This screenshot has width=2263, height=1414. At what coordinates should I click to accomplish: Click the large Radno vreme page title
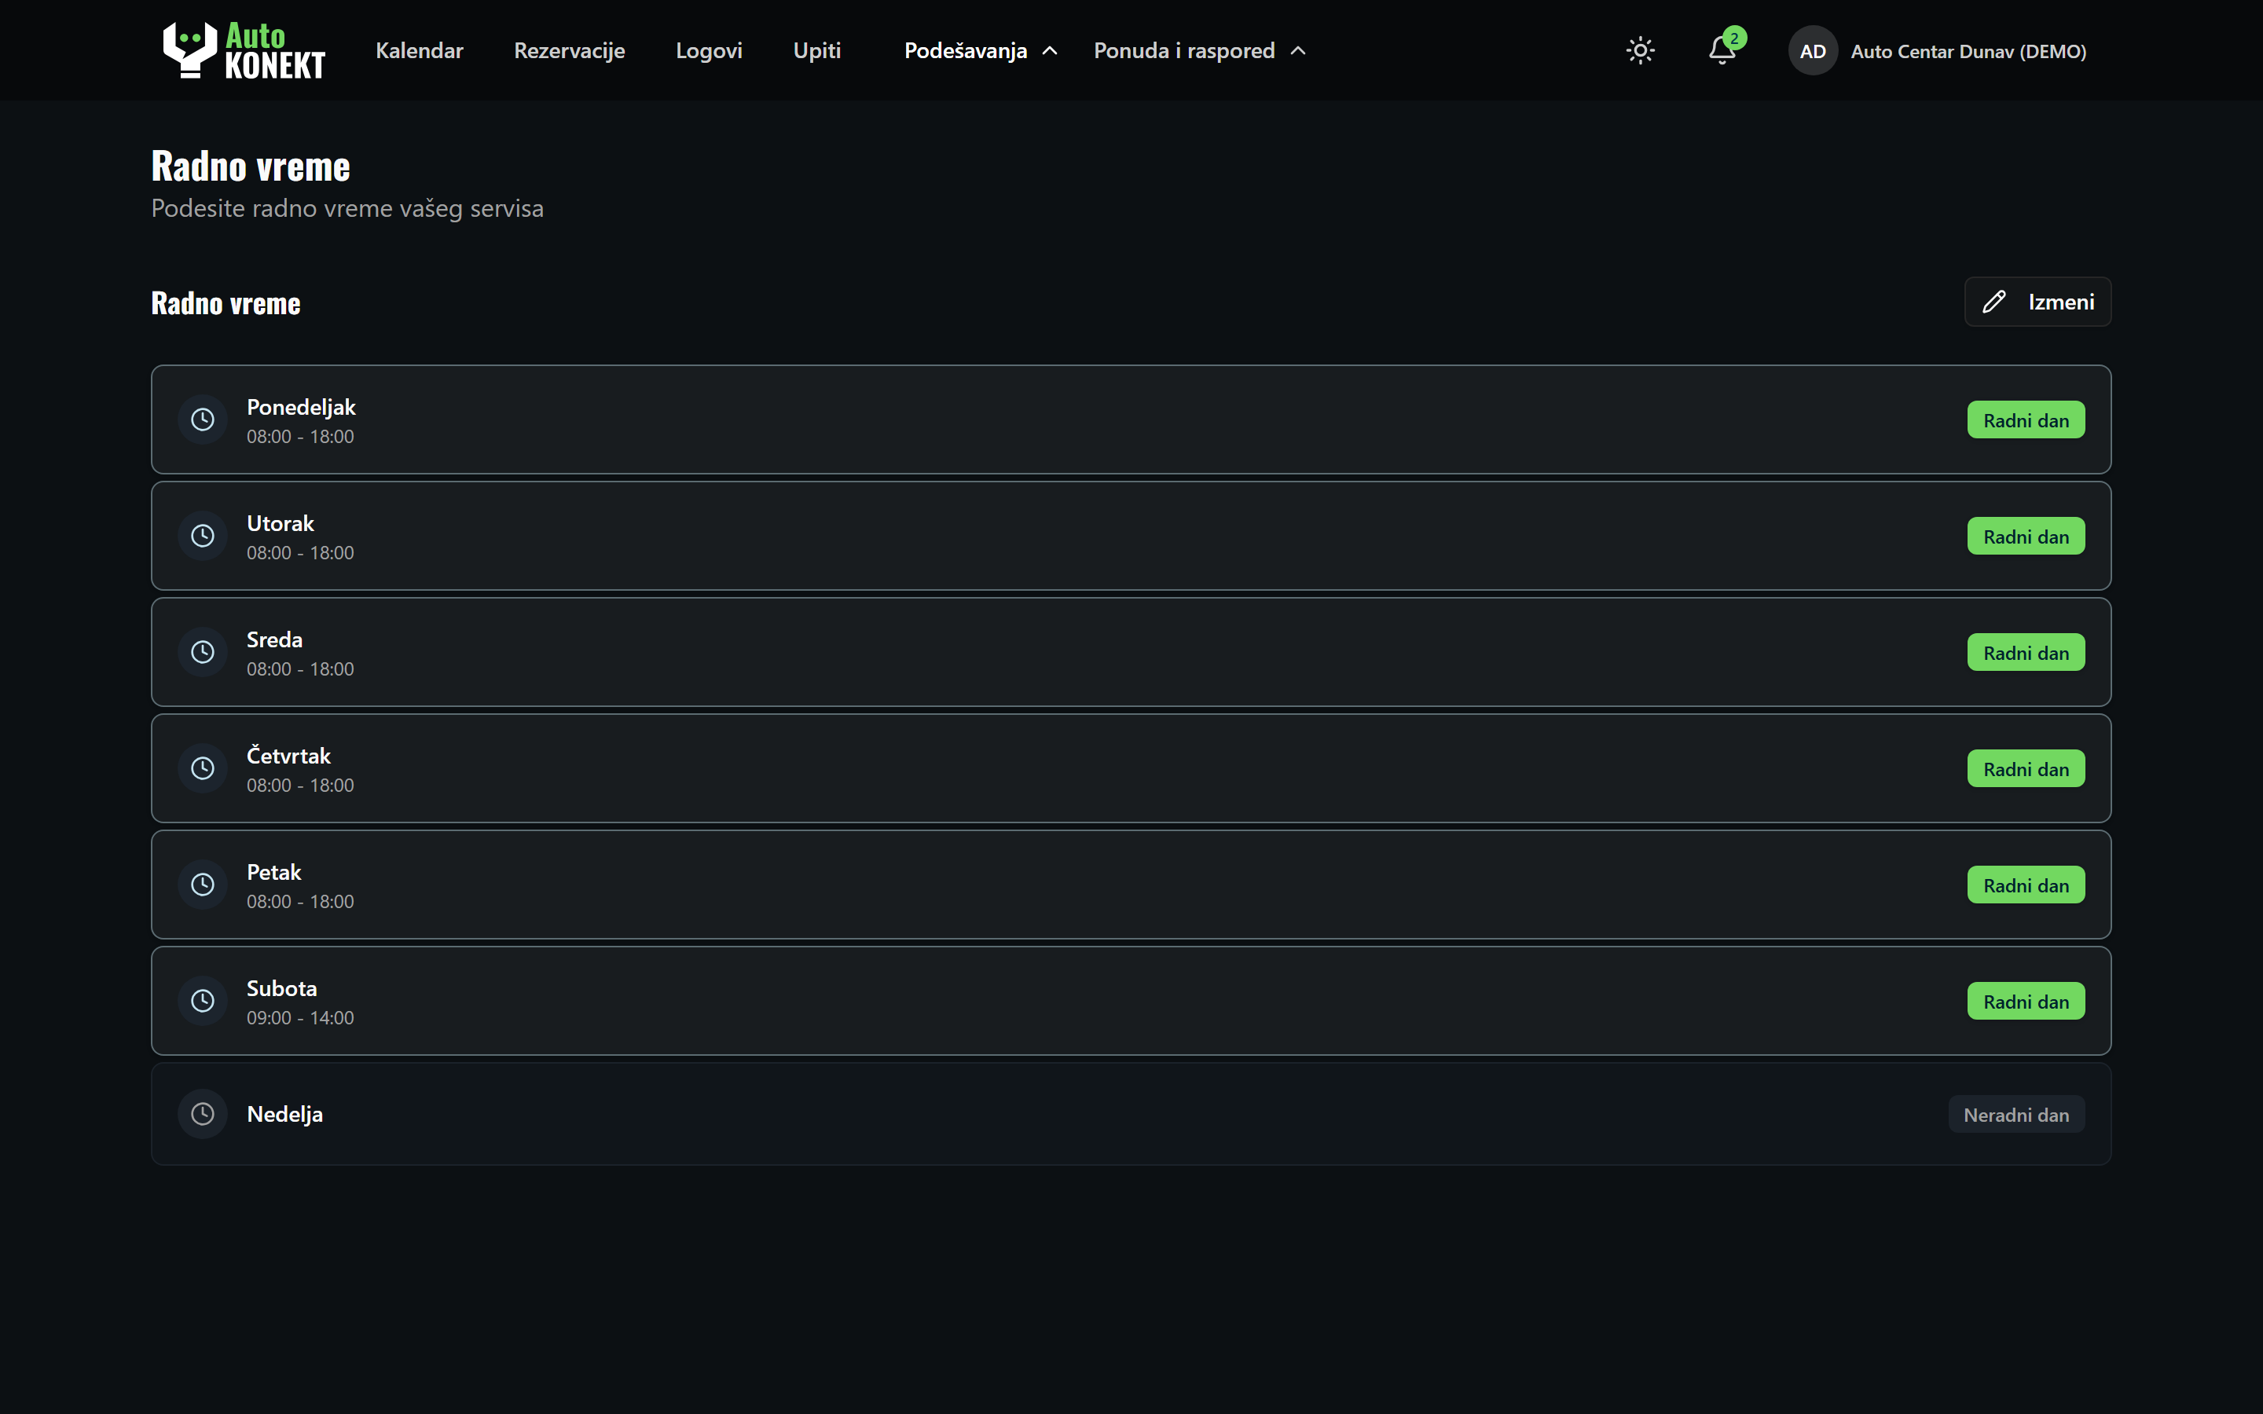click(251, 167)
